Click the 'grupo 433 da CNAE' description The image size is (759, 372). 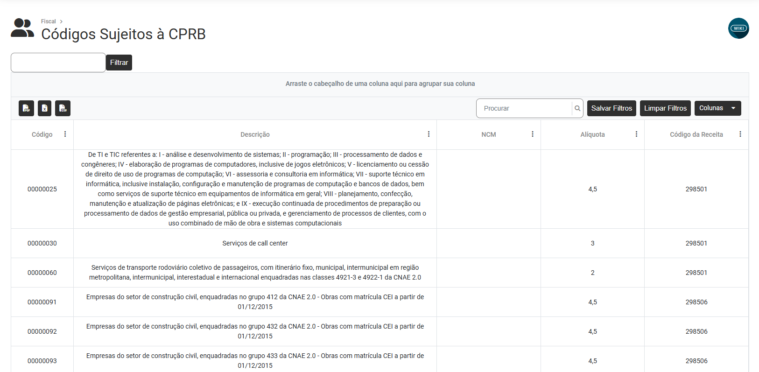click(255, 361)
